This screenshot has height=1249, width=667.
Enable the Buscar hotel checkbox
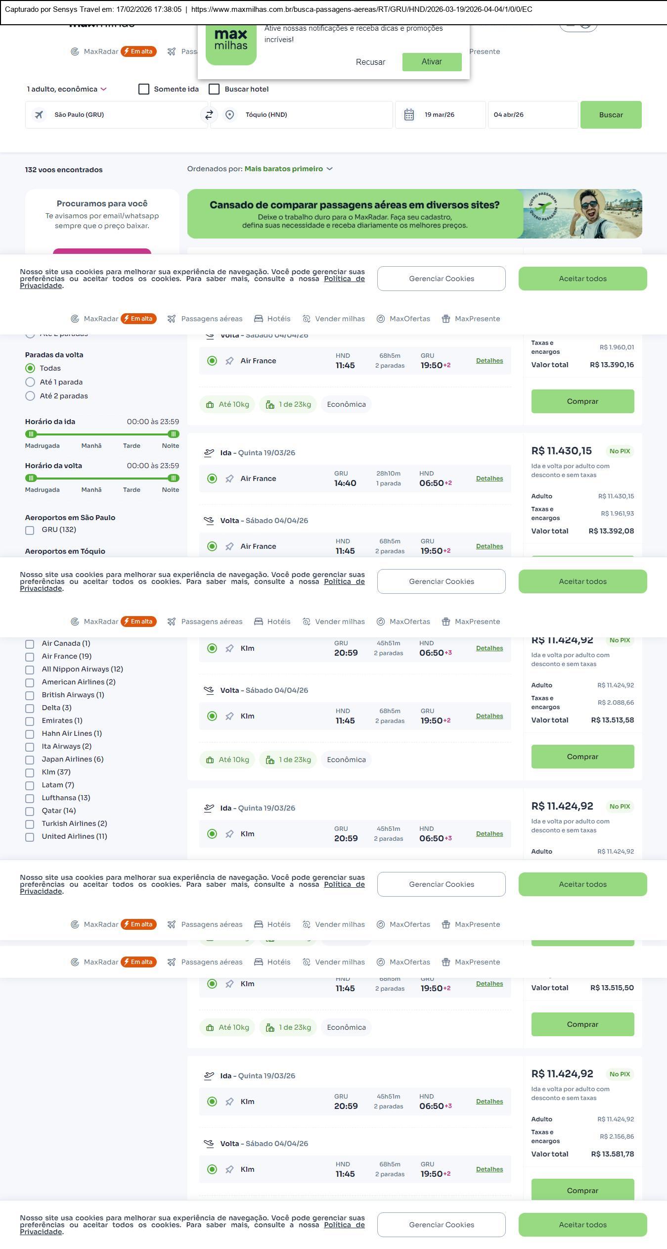214,89
